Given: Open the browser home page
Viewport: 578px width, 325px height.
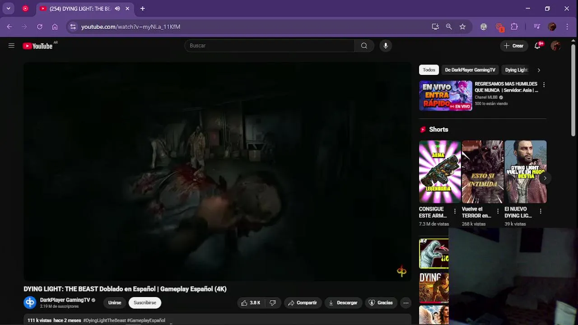Looking at the screenshot, I should point(55,27).
